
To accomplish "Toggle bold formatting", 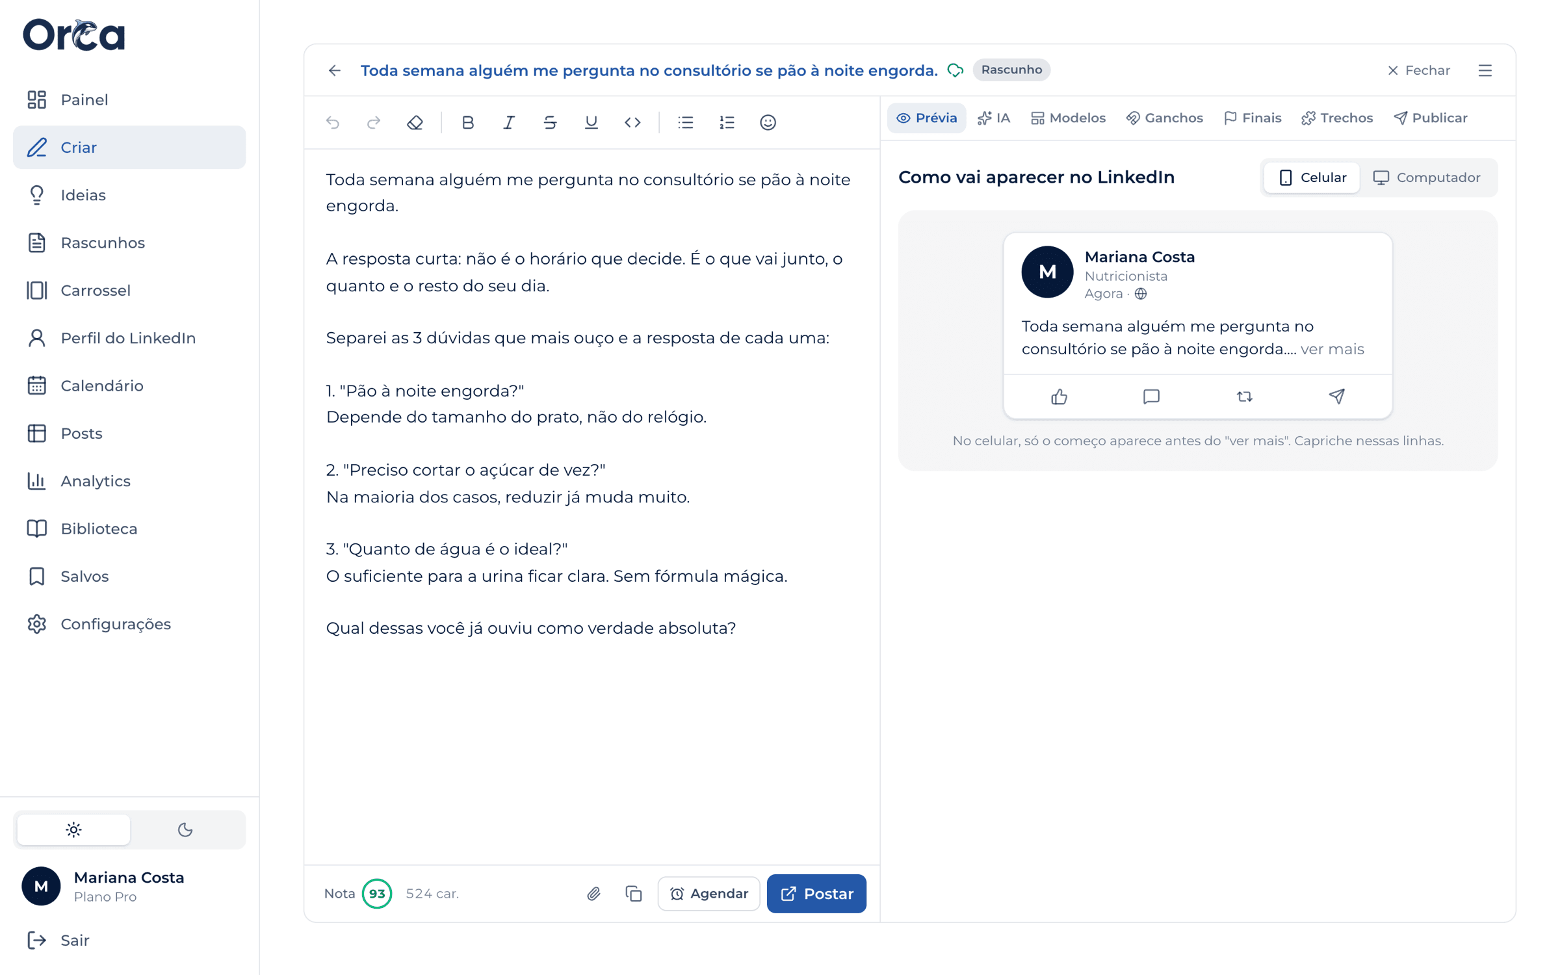I will tap(467, 122).
